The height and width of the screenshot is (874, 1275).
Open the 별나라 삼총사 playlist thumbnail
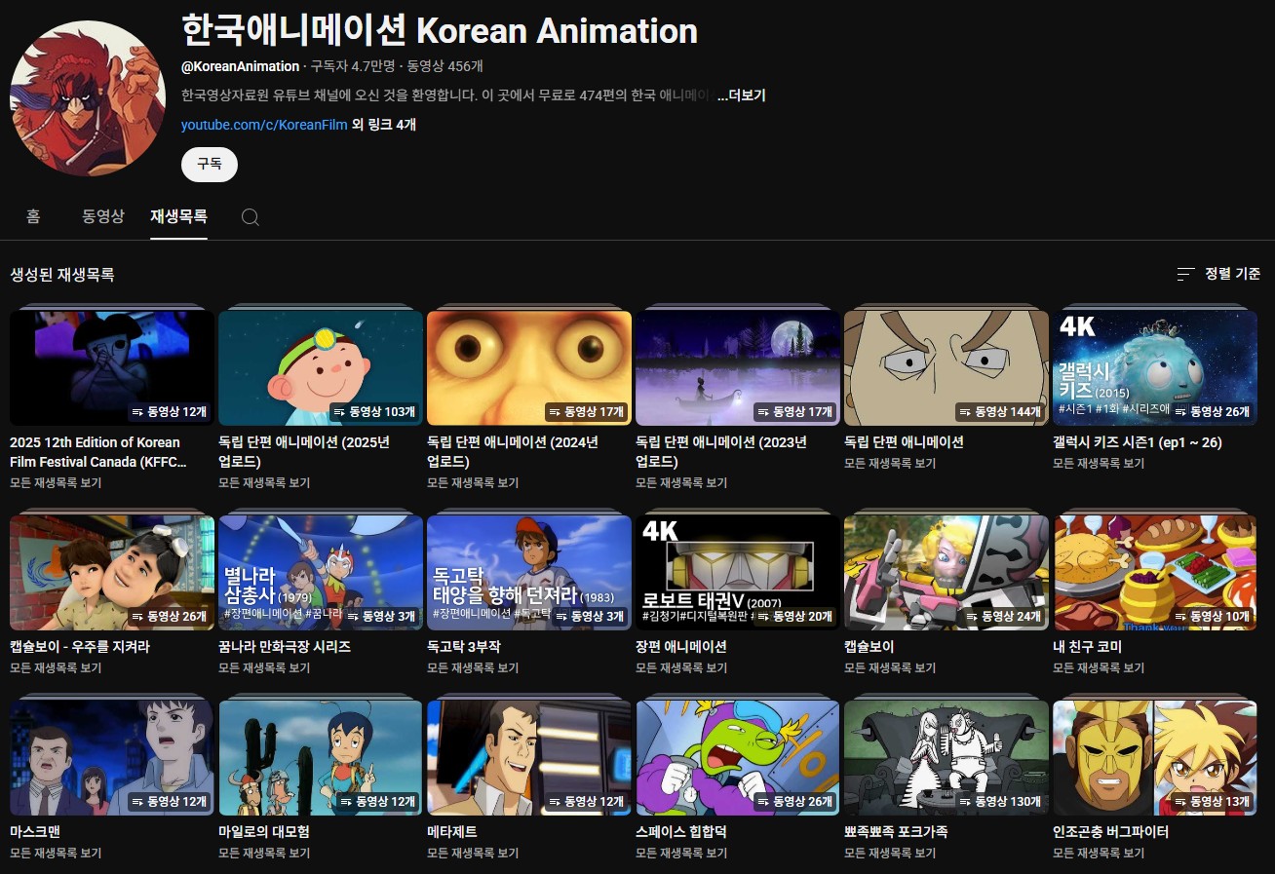[x=321, y=572]
